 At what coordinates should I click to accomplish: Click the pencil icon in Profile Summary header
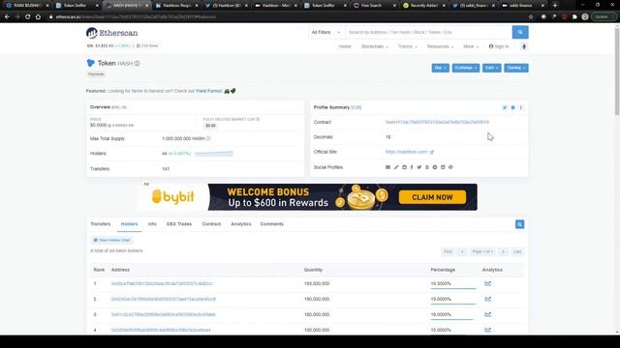coord(505,107)
